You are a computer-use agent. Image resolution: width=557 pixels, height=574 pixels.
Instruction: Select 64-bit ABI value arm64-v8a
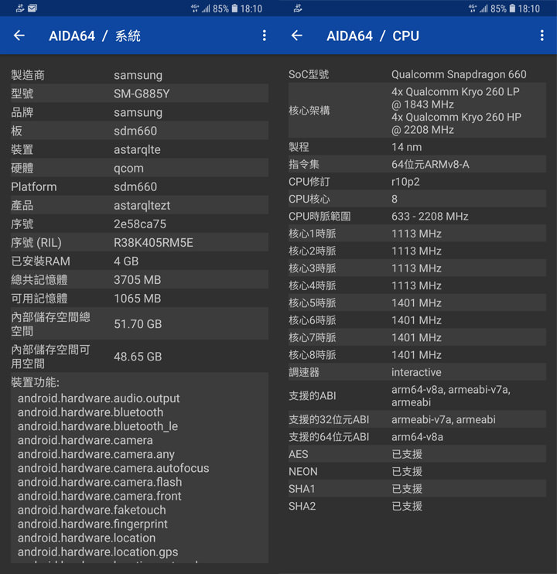coord(417,437)
